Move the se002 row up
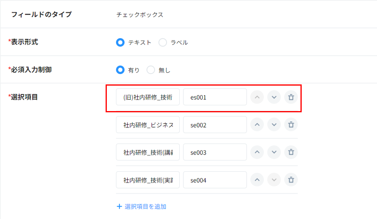 257,125
